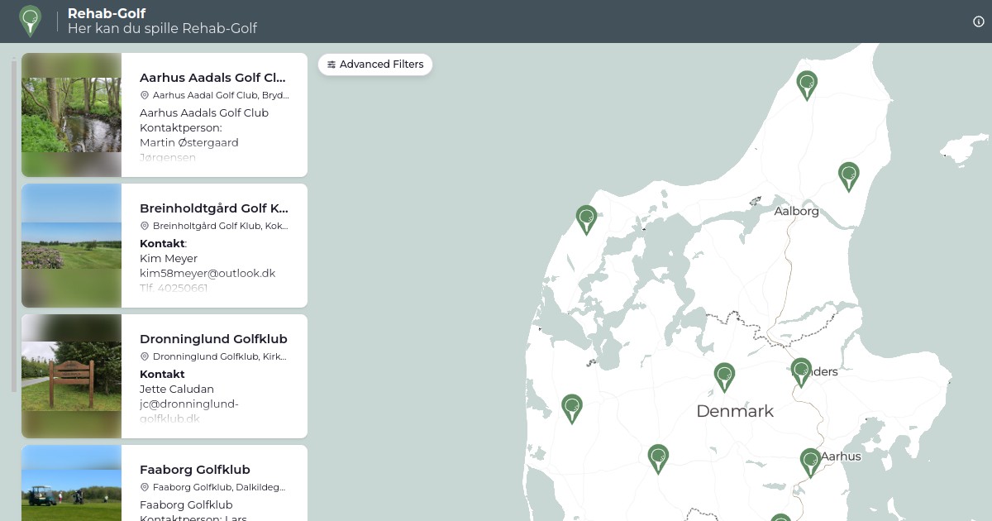The width and height of the screenshot is (992, 521).
Task: Click 'Her kan du spille Rehab-Golf' subtitle
Action: [x=162, y=29]
